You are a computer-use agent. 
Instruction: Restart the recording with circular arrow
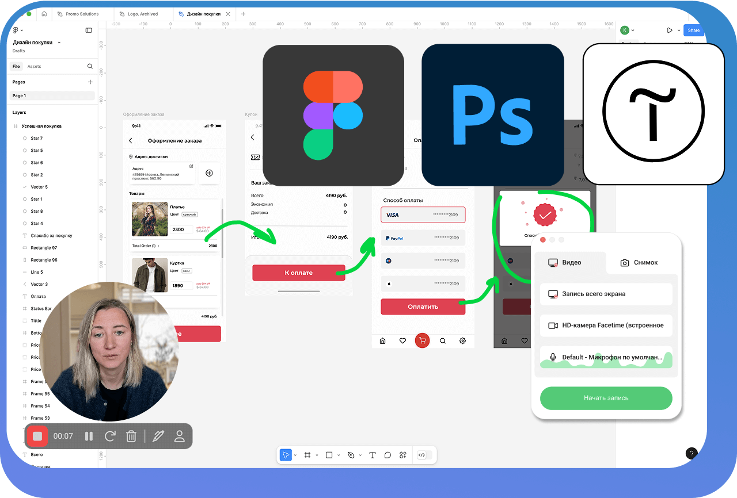point(110,436)
